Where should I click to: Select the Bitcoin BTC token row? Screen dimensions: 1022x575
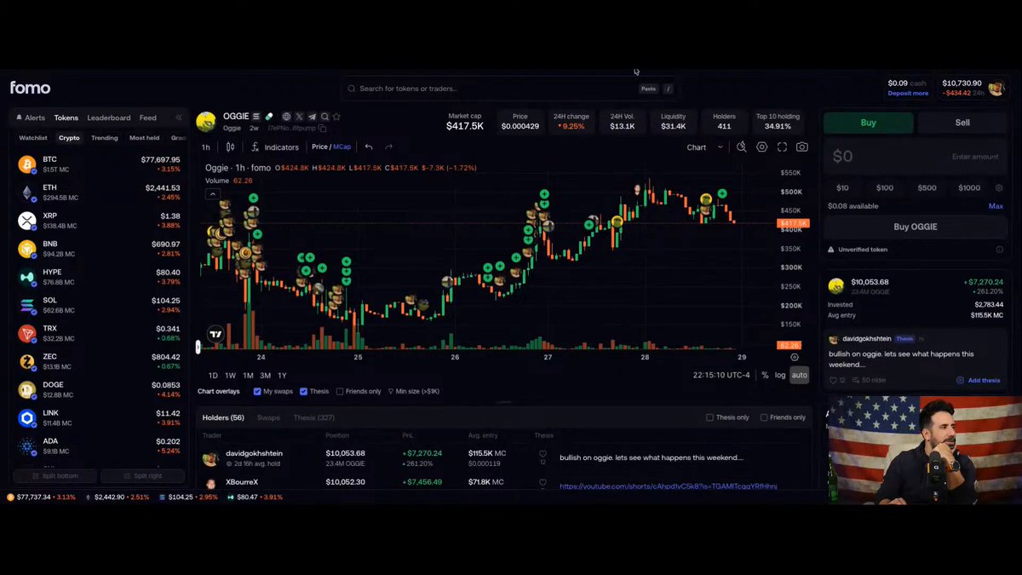(x=100, y=164)
